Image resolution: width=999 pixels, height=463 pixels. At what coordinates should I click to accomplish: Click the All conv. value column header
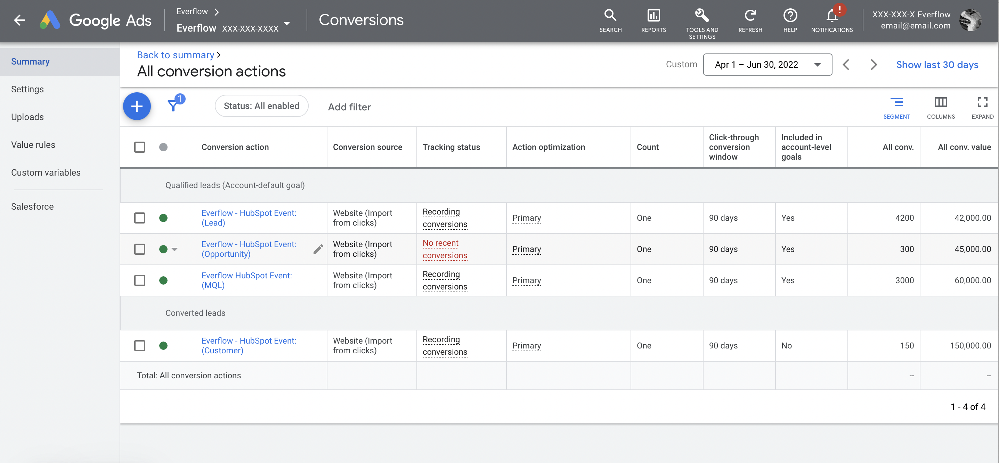964,147
